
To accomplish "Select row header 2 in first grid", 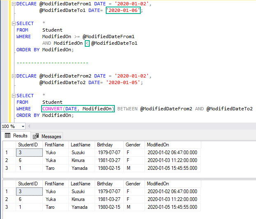I will tap(9, 160).
